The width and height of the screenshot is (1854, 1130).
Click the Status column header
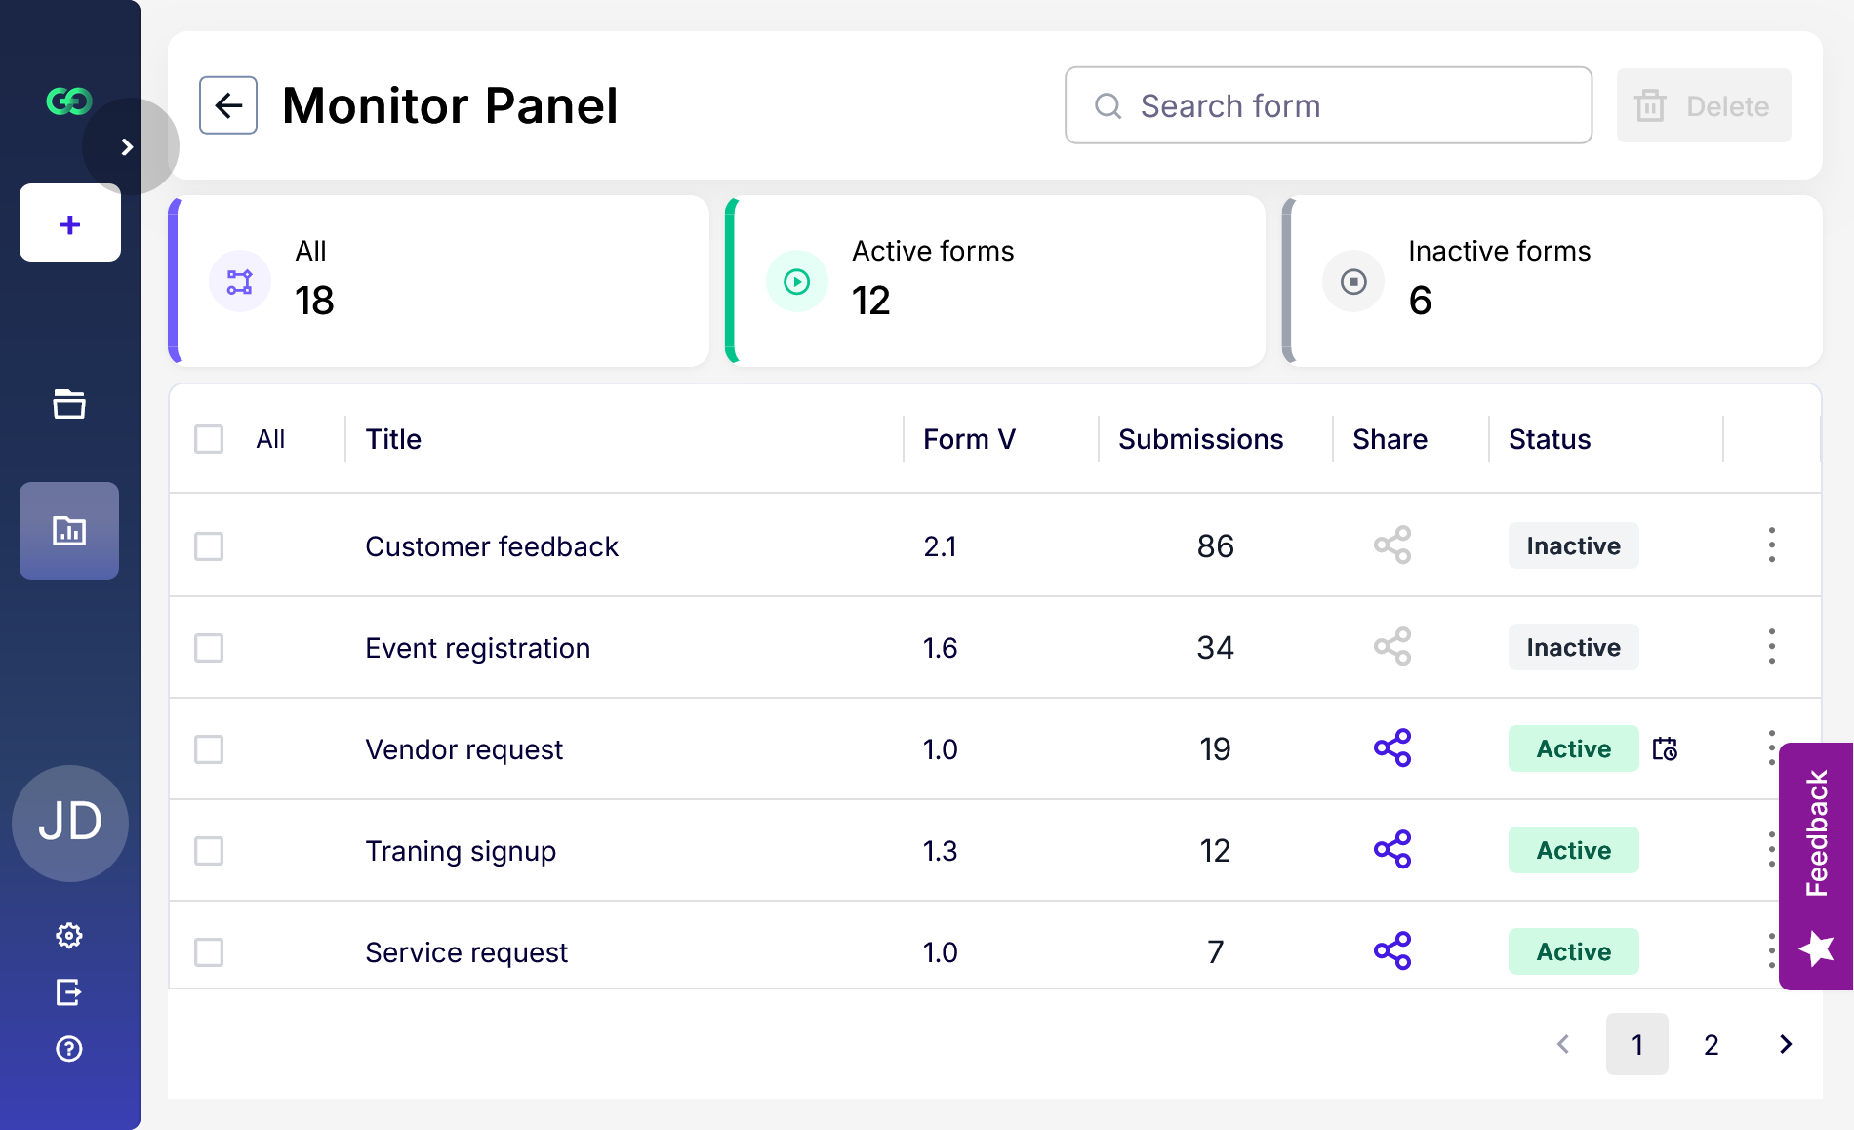1550,439
